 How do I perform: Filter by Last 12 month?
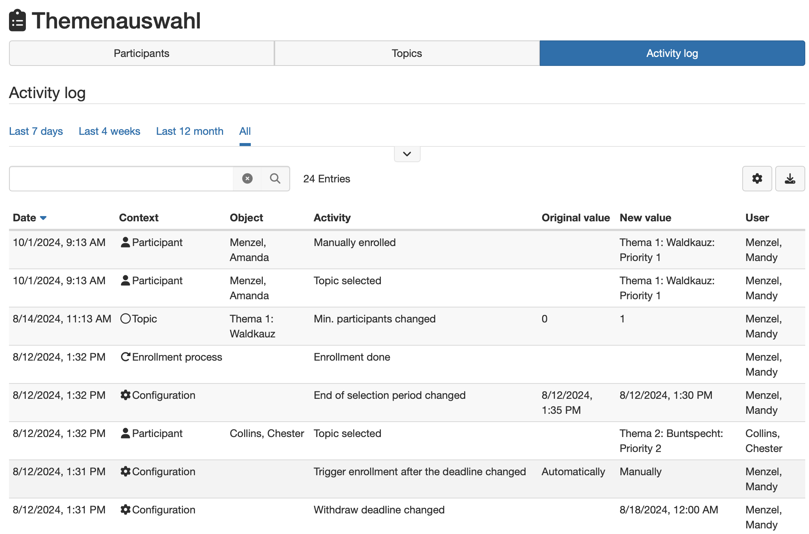[190, 131]
